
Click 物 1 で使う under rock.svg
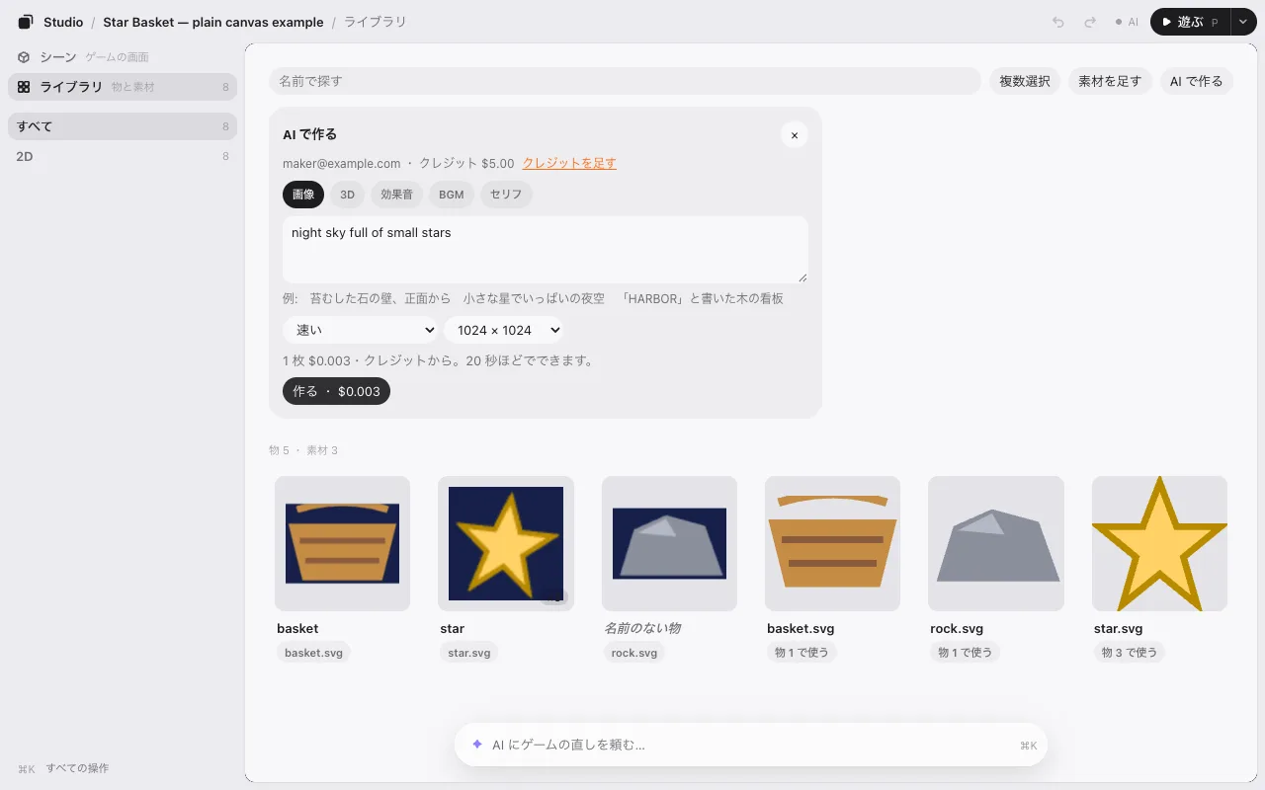[965, 653]
